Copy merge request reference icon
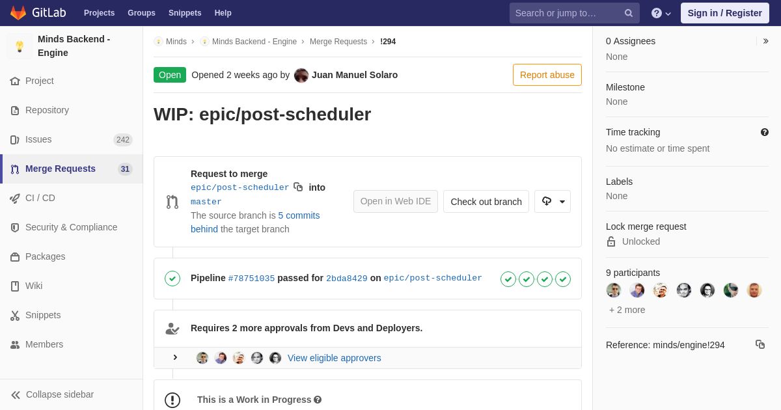781x410 pixels. click(x=760, y=344)
